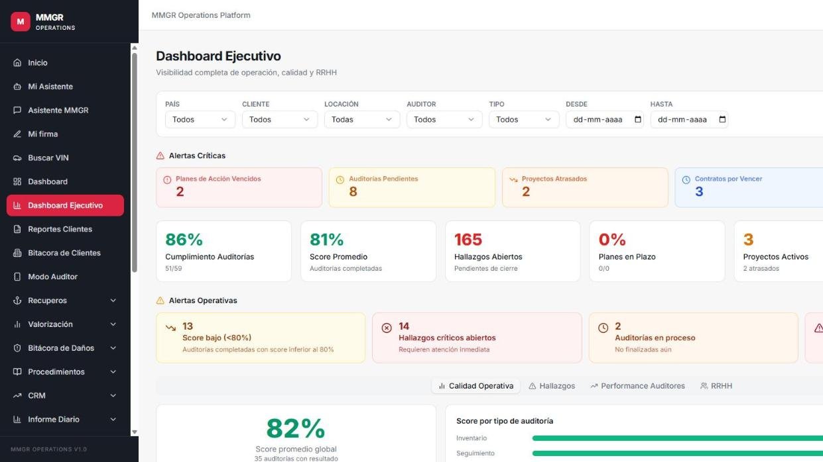
Task: Click the Asistente MMGR chat icon
Action: tap(17, 111)
